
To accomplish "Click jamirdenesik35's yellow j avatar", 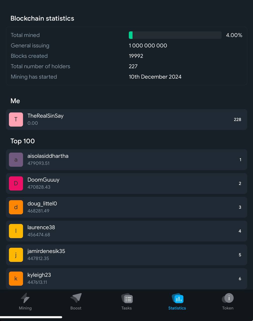I will click(16, 255).
